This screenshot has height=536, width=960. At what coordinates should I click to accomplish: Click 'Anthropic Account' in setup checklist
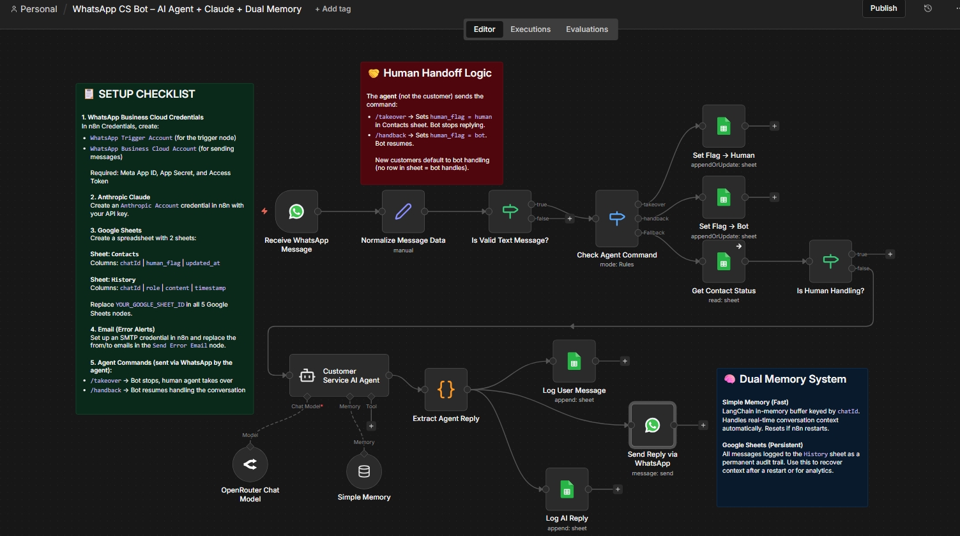(x=149, y=206)
